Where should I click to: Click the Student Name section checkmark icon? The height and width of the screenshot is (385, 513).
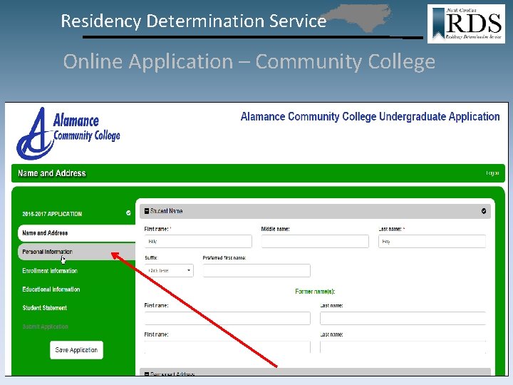coord(484,211)
